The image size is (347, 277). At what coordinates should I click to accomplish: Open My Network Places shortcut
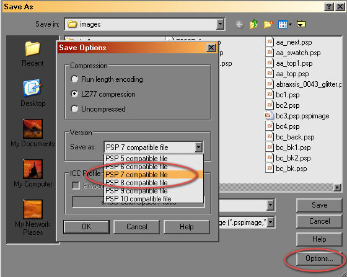32,218
